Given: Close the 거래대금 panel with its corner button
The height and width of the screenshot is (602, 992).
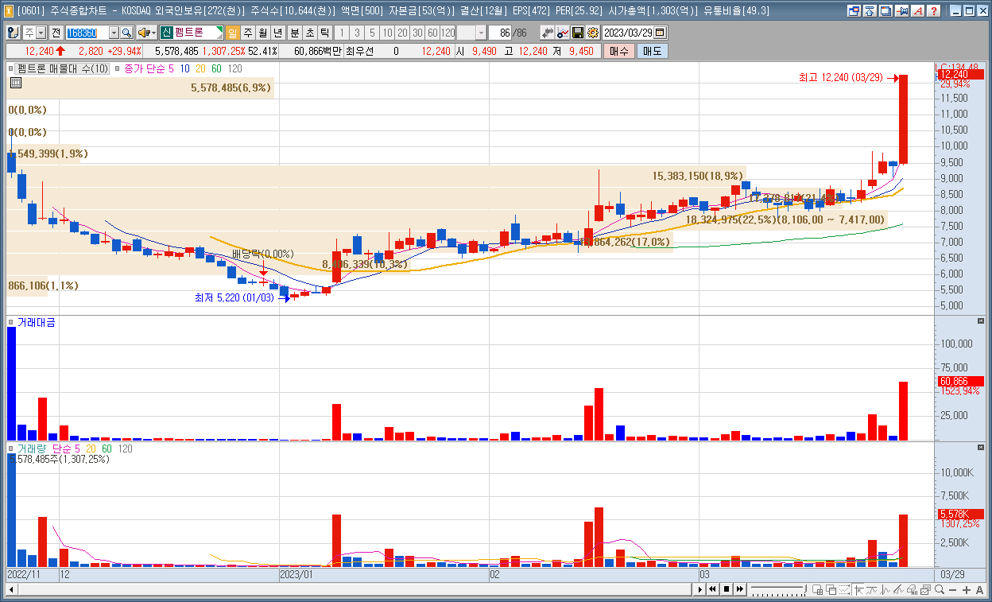Looking at the screenshot, I should coord(979,320).
